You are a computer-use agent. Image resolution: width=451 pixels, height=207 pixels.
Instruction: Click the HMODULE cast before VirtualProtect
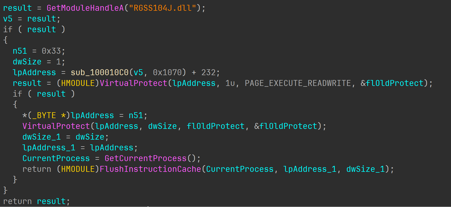pos(78,83)
